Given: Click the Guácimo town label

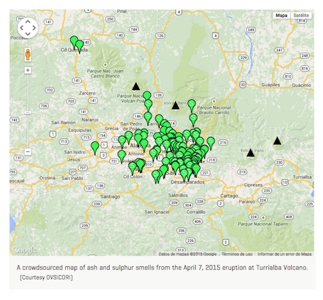Looking at the screenshot, I should pos(301,85).
